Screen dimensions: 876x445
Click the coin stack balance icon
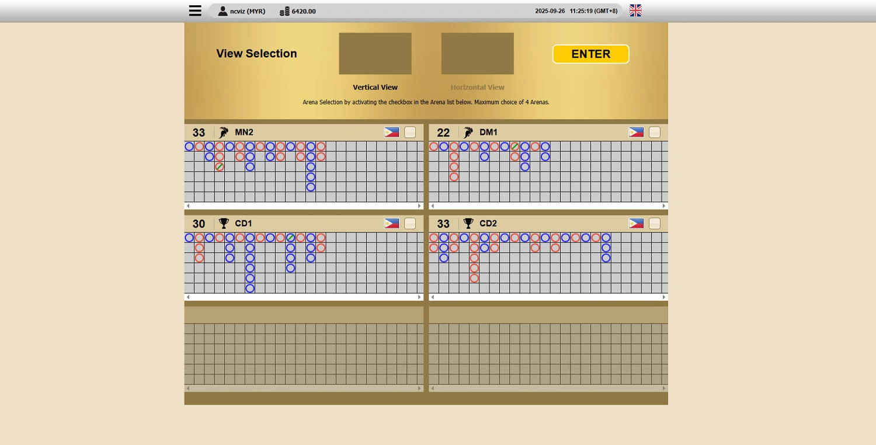coord(284,11)
